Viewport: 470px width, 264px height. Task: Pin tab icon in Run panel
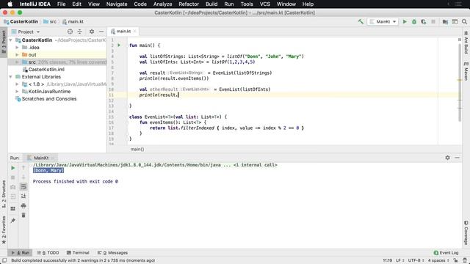13,221
